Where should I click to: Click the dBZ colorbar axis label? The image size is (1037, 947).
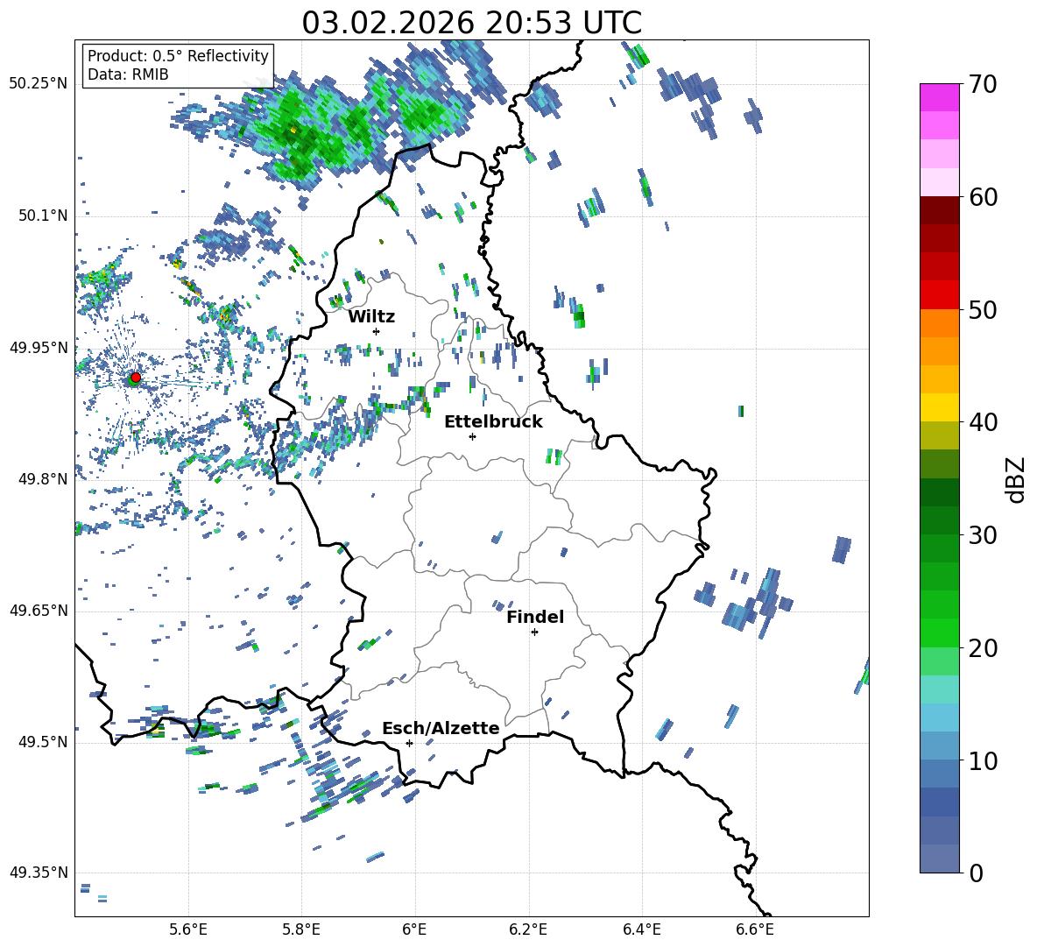click(x=1015, y=479)
